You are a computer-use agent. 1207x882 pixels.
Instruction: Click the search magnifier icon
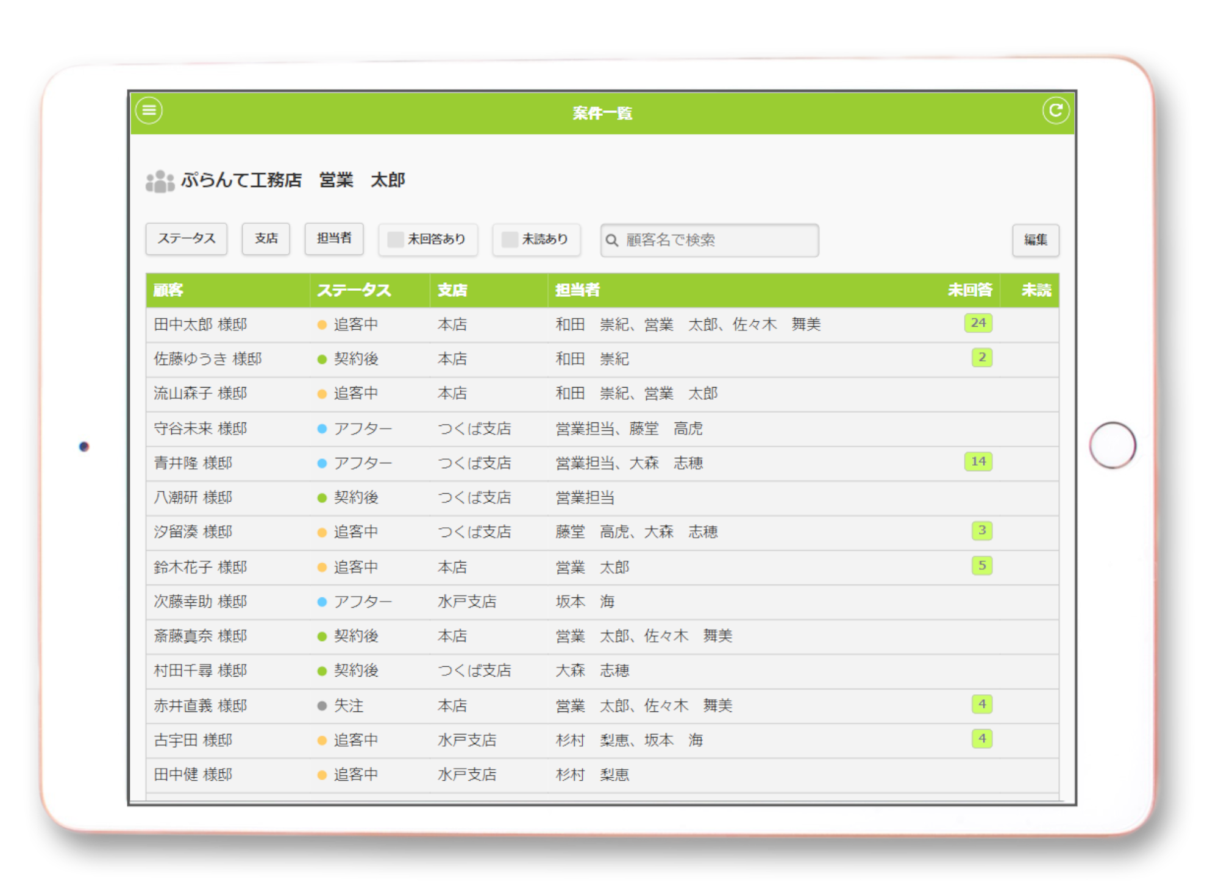[612, 240]
